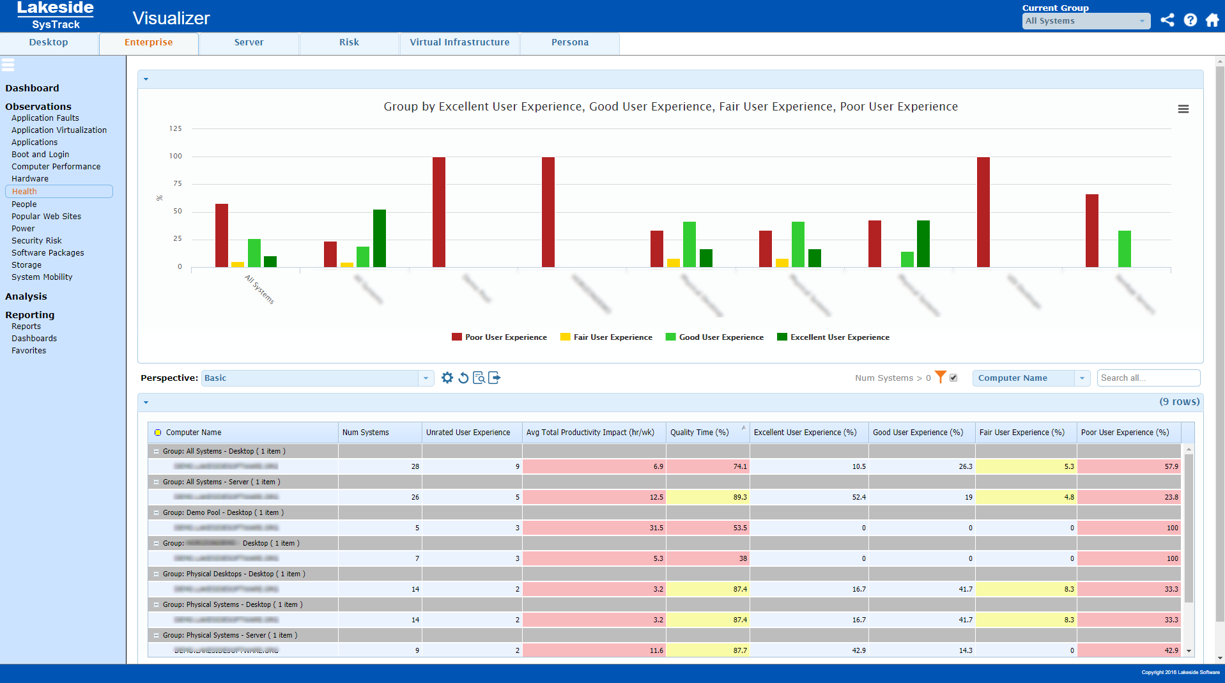
Task: Open Hardware observation
Action: pos(30,179)
